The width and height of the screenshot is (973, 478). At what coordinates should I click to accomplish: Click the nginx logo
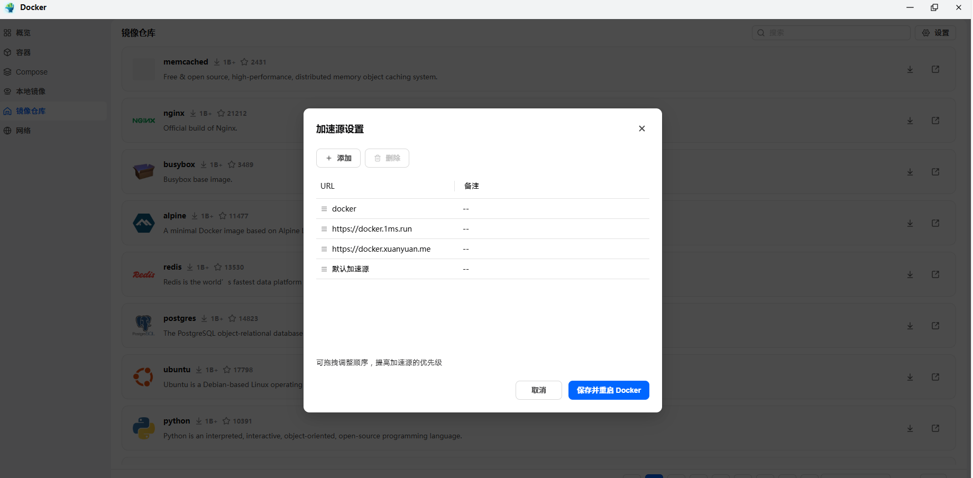pos(144,121)
